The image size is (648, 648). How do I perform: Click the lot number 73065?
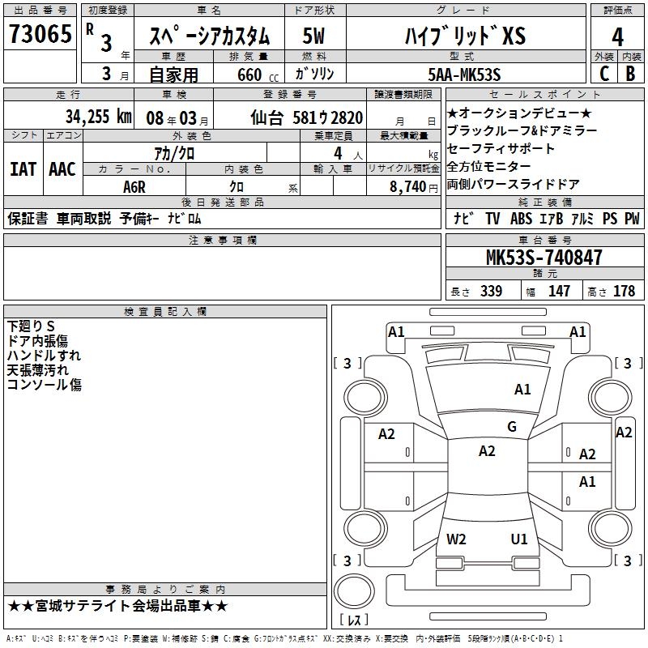pos(40,33)
